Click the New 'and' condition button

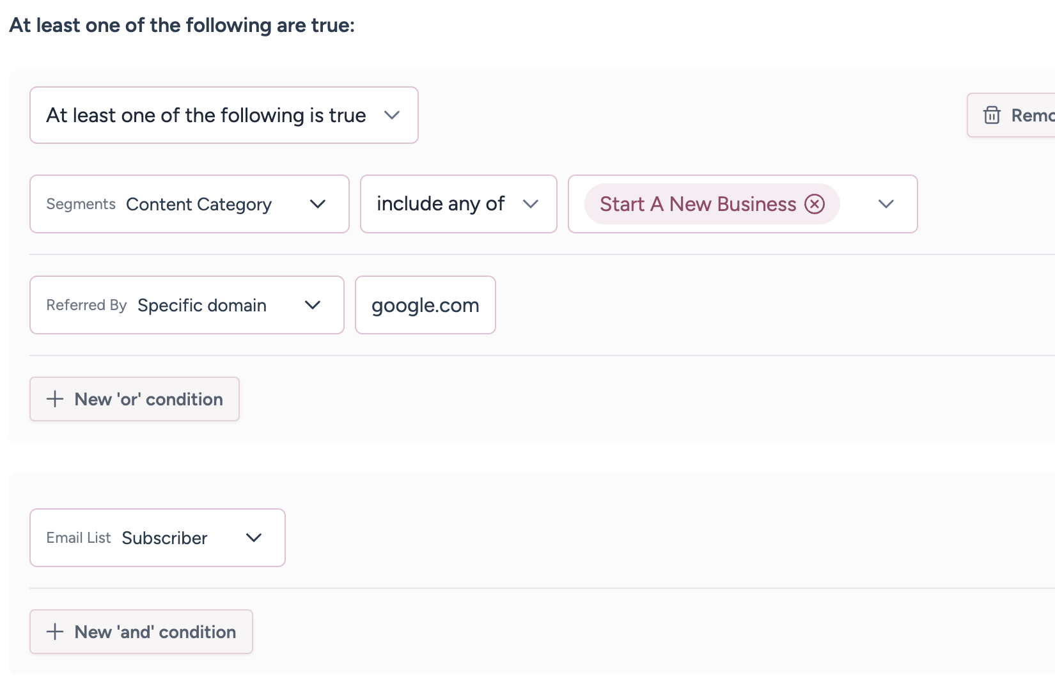pos(155,632)
